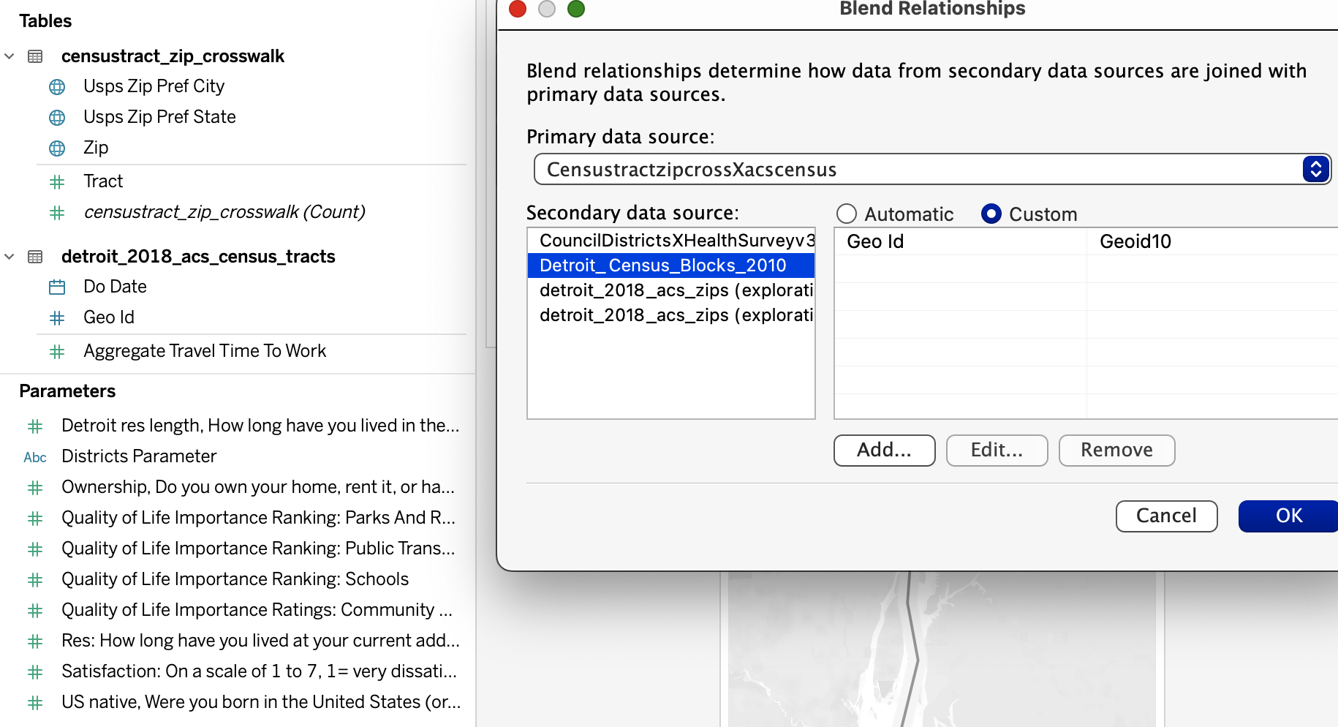Click the globe icon beside Usps Zip Pref City
Viewport: 1338px width, 727px height.
(x=57, y=87)
